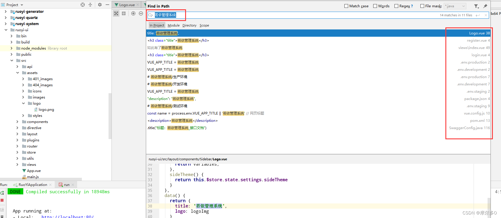Select the ruoyi-system module
This screenshot has width=501, height=218.
point(27,24)
